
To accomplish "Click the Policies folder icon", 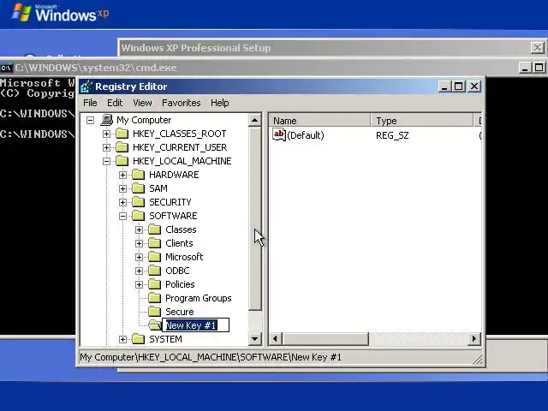I will pos(154,284).
